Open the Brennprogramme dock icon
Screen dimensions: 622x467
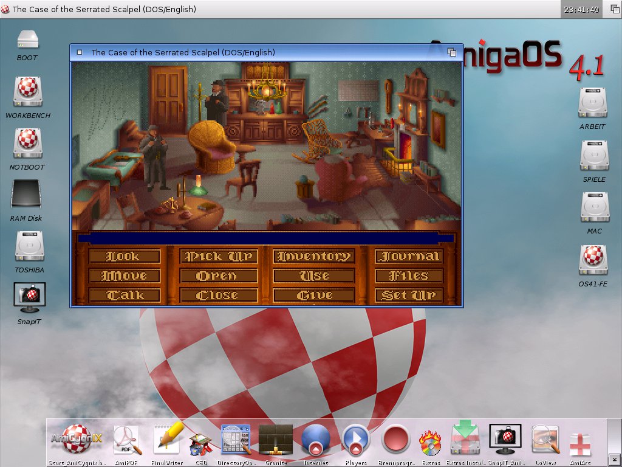click(x=395, y=440)
